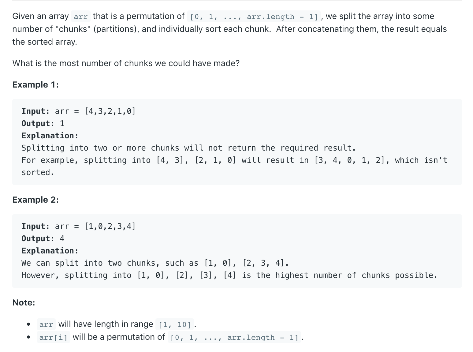Viewport: 473px width, 352px height.
Task: Click the Example 1 'Explanation:' label
Action: [x=50, y=136]
